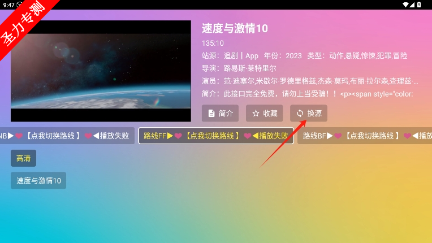The image size is (432, 243).
Task: Click the year text 2023
Action: (293, 56)
